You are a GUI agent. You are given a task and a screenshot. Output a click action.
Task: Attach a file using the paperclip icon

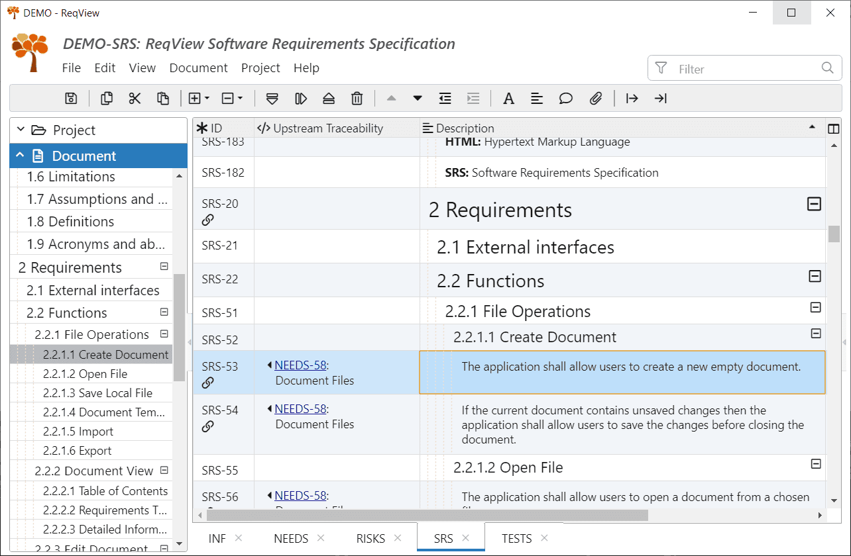pos(596,98)
